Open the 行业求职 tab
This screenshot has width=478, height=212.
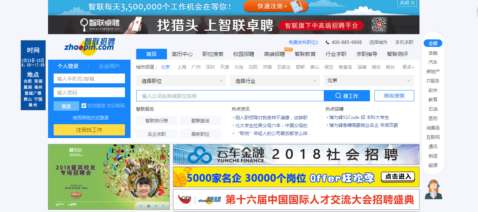point(336,54)
